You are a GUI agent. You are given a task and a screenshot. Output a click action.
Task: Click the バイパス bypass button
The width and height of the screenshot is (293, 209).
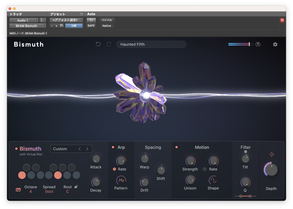[x=107, y=20]
